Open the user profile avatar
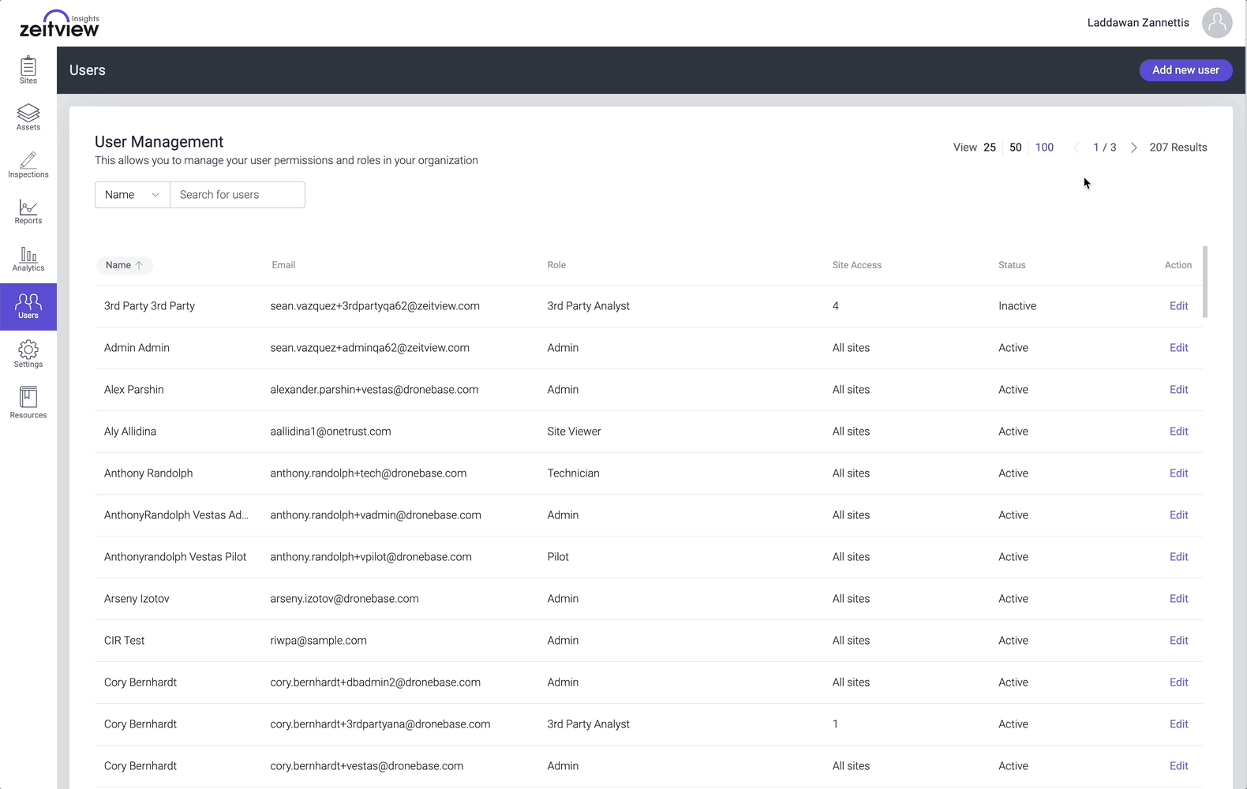Screen dimensions: 1247x789 pyautogui.click(x=1217, y=23)
